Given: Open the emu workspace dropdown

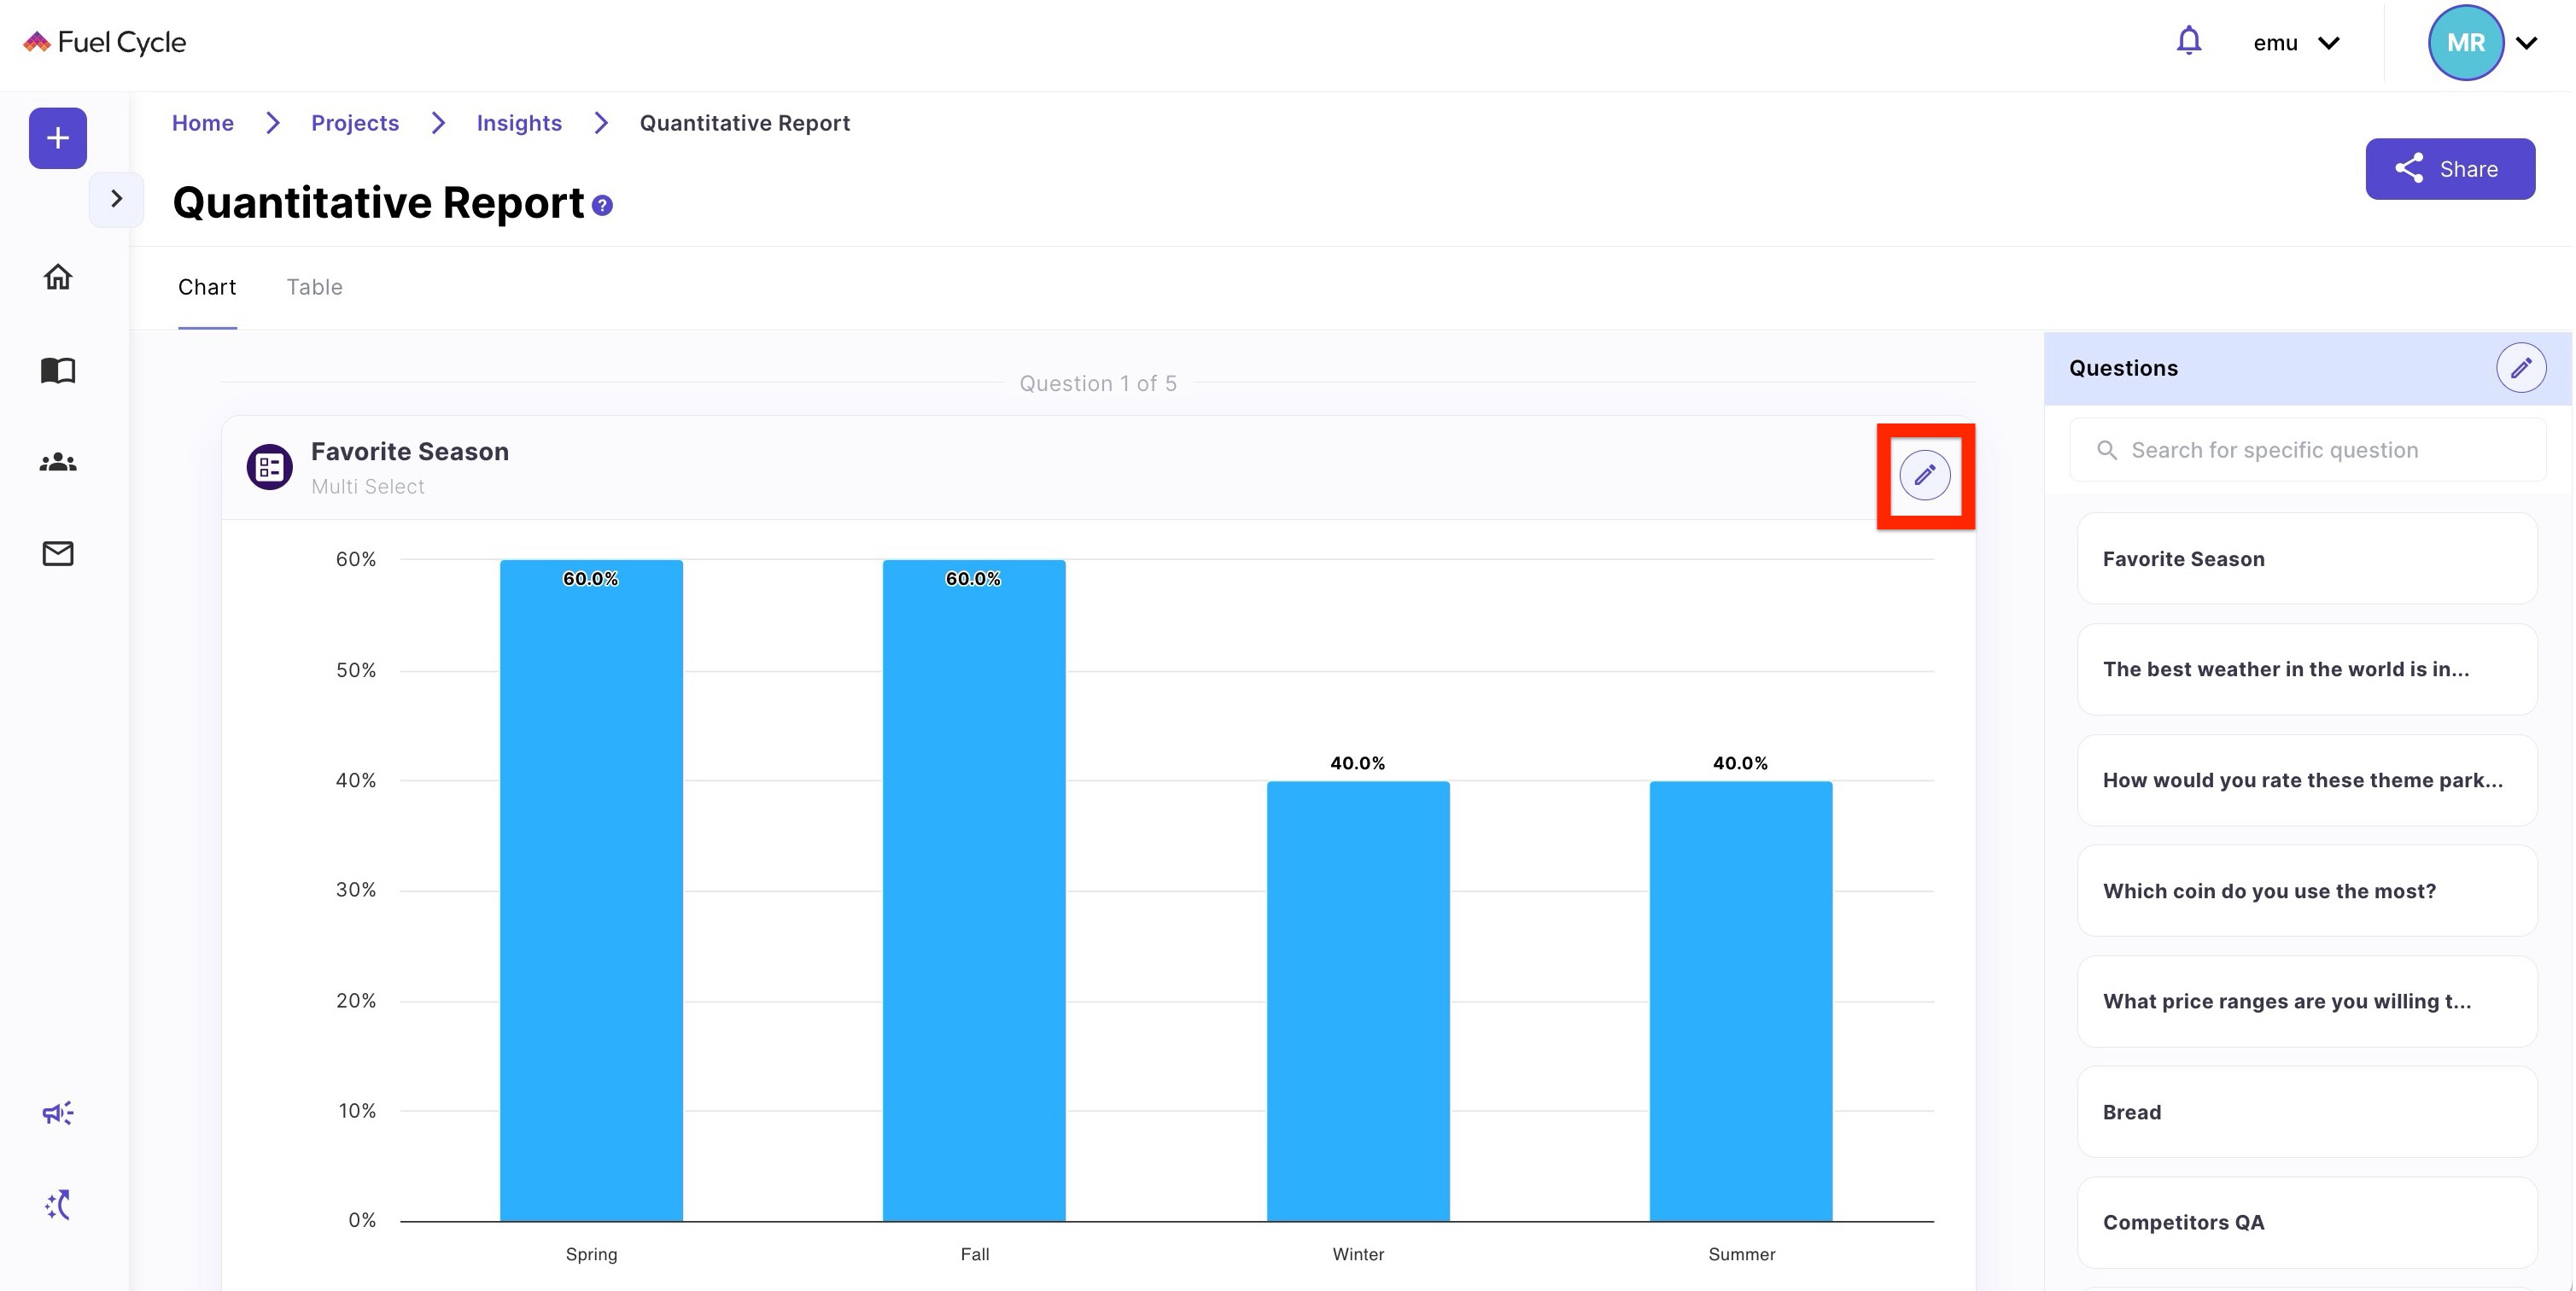Looking at the screenshot, I should [x=2296, y=43].
